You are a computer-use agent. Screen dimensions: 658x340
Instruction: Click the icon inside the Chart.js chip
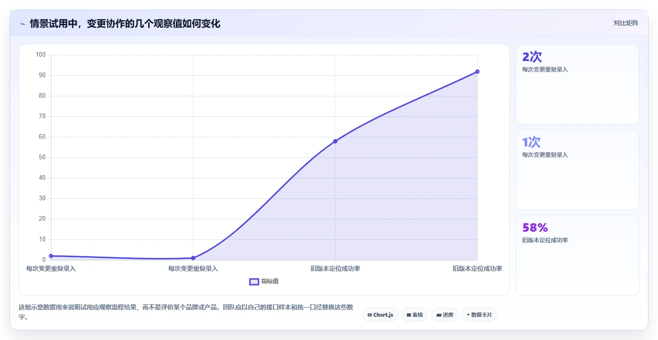[x=370, y=315]
